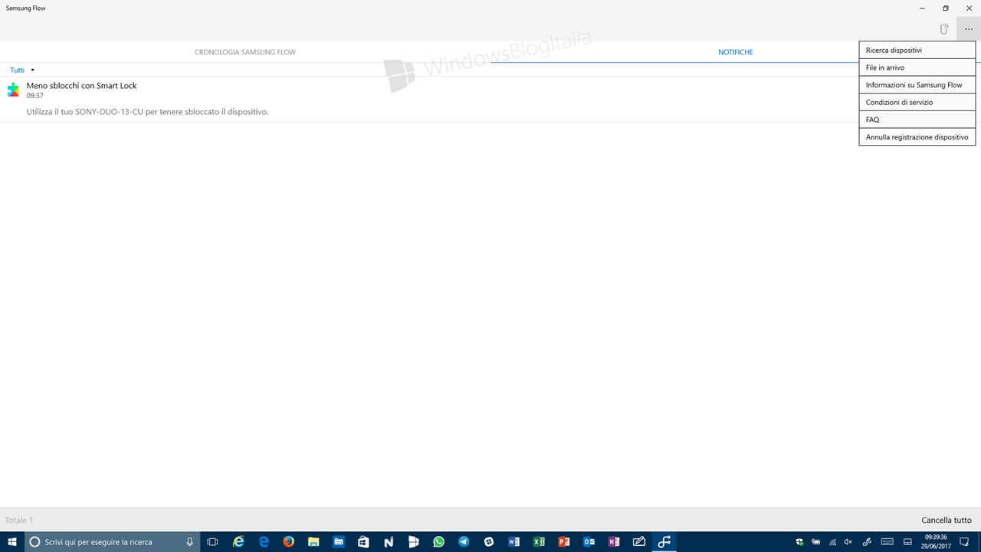Launch Internet Explorer from the taskbar
Image resolution: width=981 pixels, height=552 pixels.
point(238,542)
